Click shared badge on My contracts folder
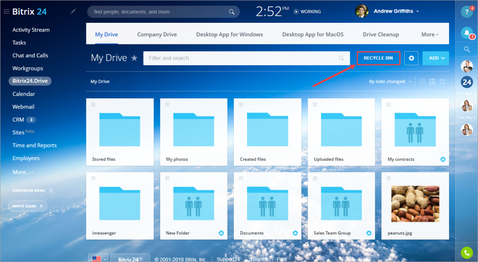Image resolution: width=478 pixels, height=262 pixels. pos(443,159)
